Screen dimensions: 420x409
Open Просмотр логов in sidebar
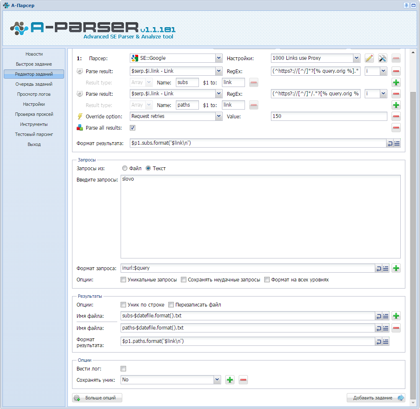(34, 94)
